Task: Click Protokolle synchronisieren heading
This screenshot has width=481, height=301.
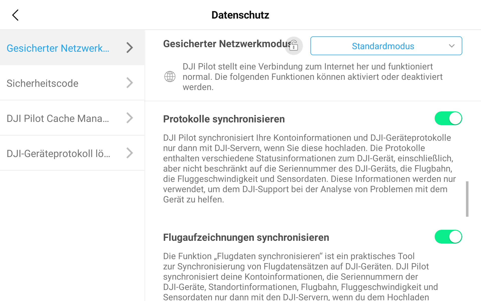Action: (224, 119)
